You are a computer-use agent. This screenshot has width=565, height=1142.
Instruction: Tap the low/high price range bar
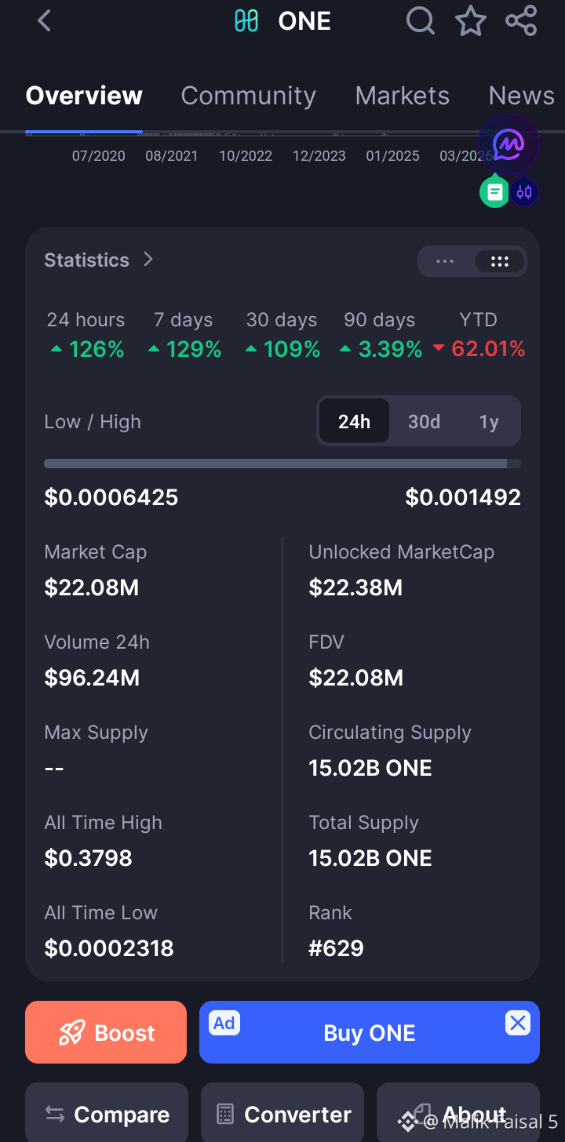[x=282, y=464]
